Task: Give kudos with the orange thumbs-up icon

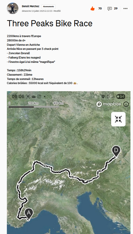Action: pyautogui.click(x=92, y=8)
